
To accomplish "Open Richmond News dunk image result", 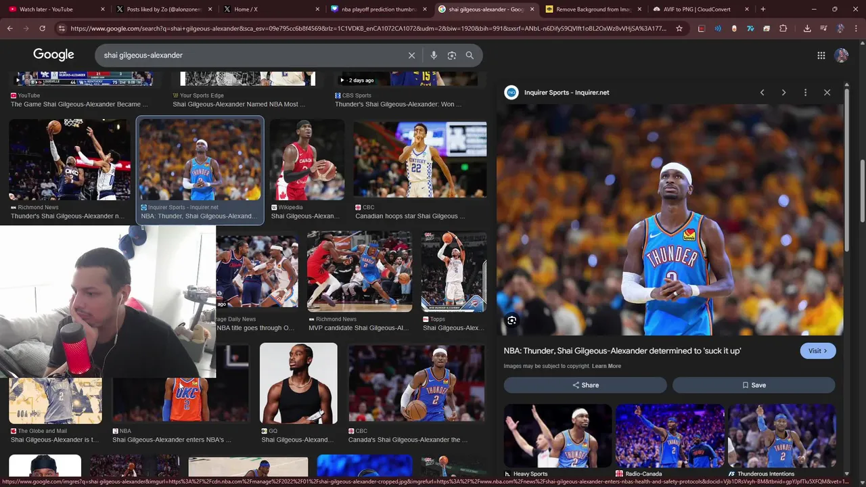I will pyautogui.click(x=68, y=160).
